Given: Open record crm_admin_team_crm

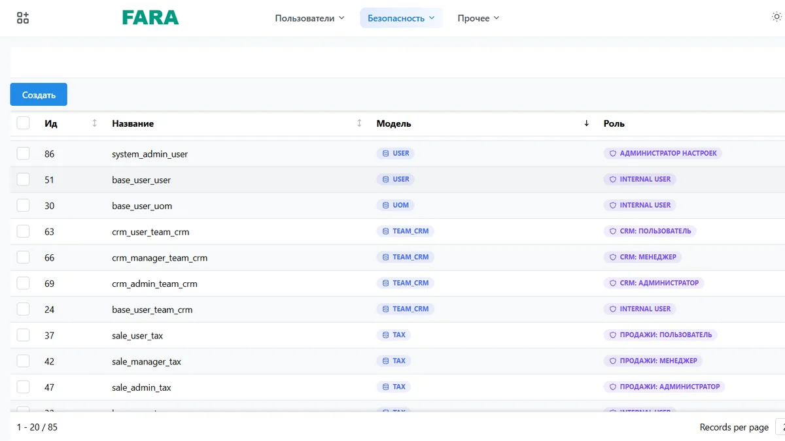Looking at the screenshot, I should coord(154,284).
